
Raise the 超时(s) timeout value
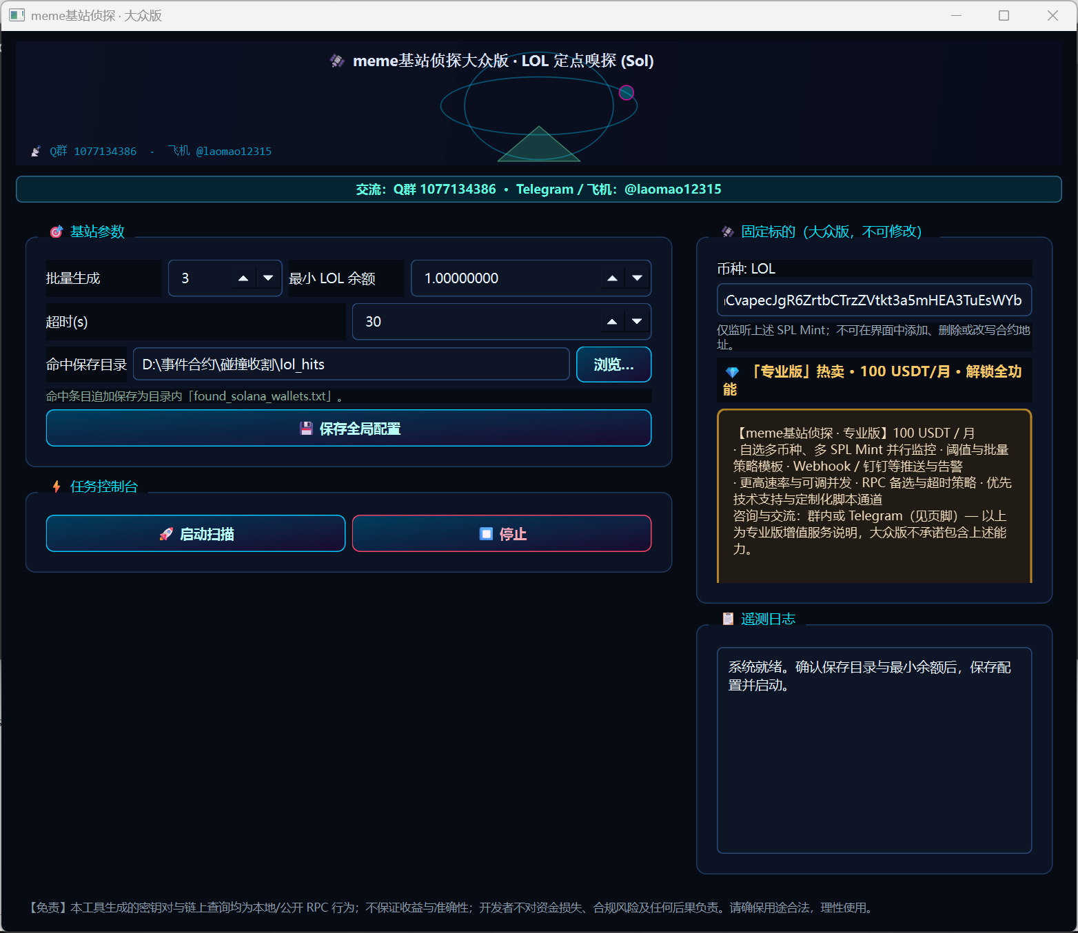(612, 322)
